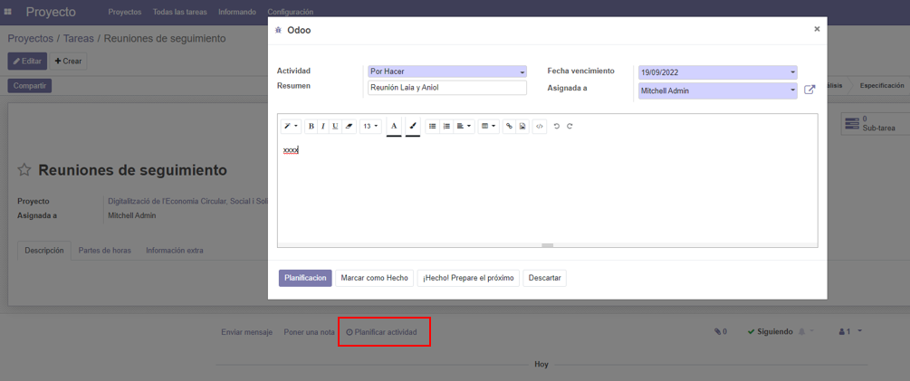
Task: Go to Tareas breadcrumb link
Action: pyautogui.click(x=79, y=39)
